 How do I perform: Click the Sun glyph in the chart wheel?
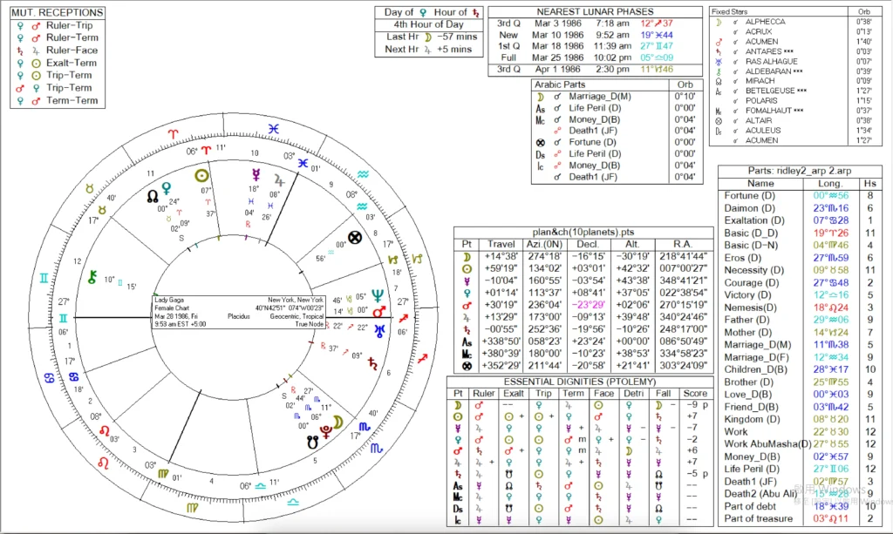pyautogui.click(x=201, y=174)
